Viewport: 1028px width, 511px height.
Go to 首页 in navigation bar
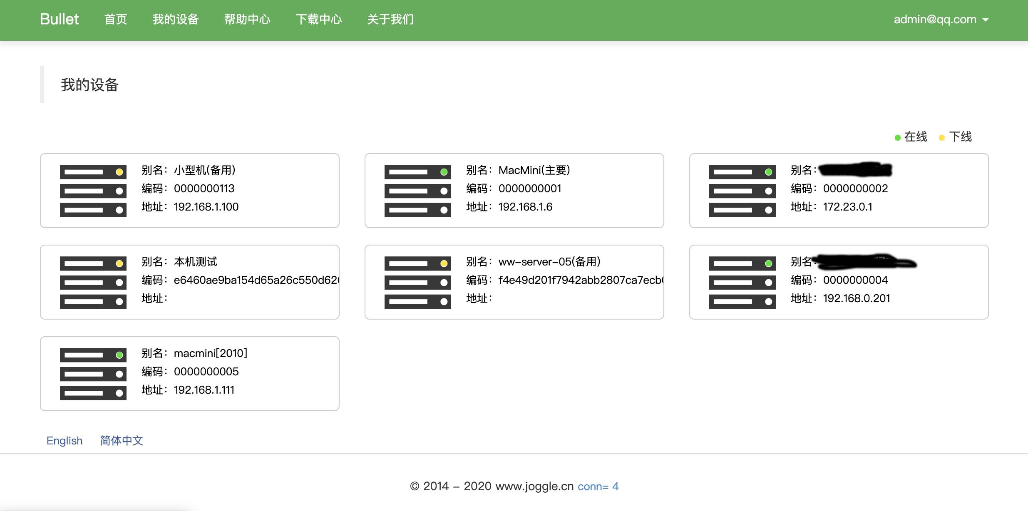click(x=115, y=20)
